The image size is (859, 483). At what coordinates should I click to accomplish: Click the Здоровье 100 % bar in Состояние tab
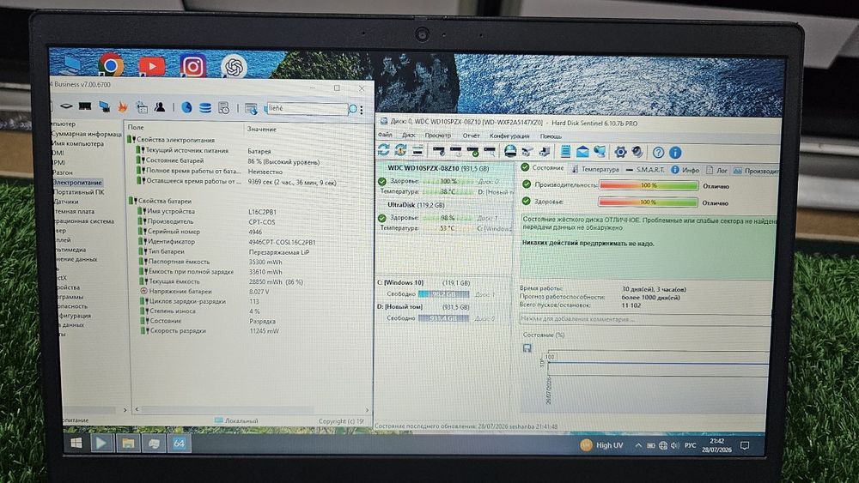[x=649, y=202]
